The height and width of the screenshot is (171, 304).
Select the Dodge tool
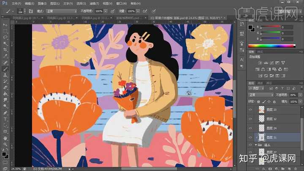(x=5, y=106)
